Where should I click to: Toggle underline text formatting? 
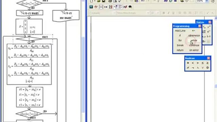click(173, 13)
